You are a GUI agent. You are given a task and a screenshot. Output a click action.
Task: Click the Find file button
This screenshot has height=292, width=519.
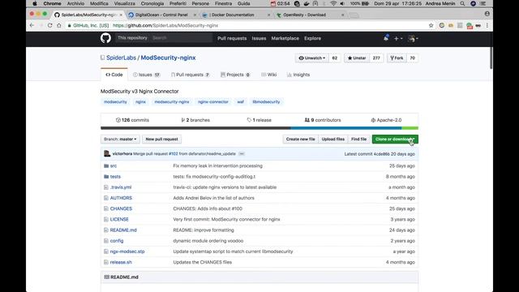point(358,139)
